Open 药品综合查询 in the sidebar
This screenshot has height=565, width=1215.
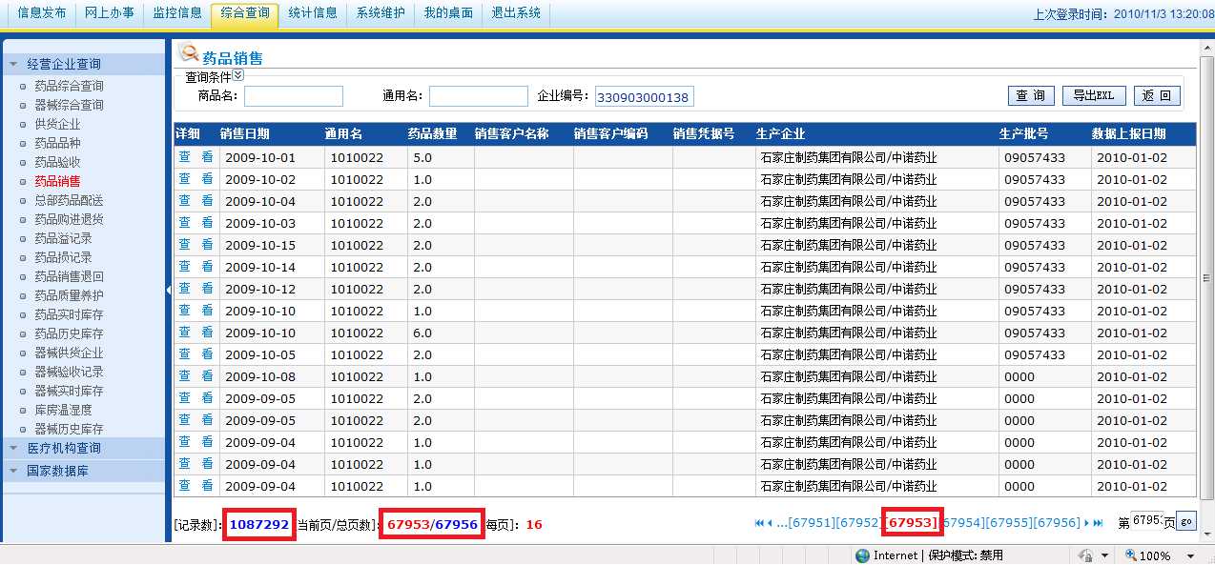tap(69, 86)
